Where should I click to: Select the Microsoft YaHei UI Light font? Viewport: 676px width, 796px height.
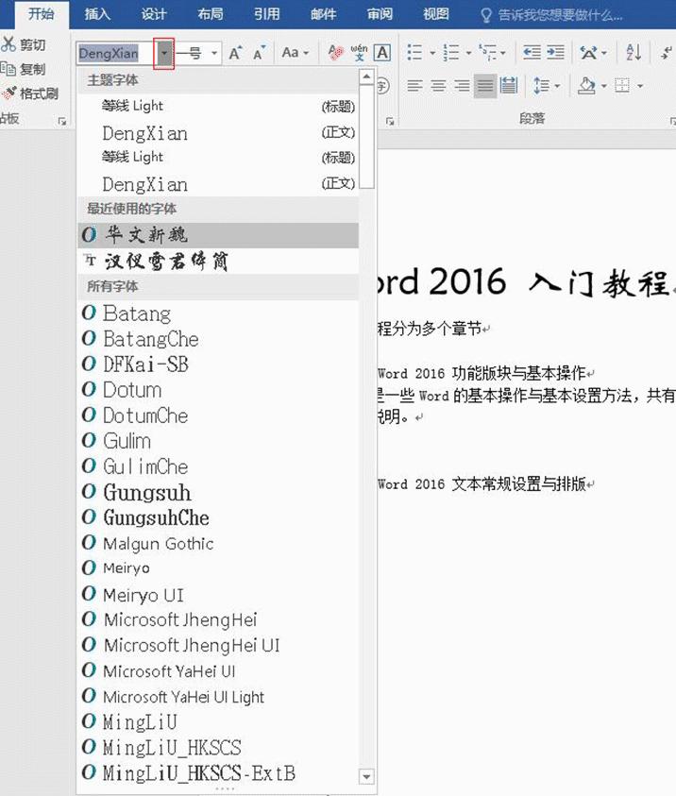point(218,697)
